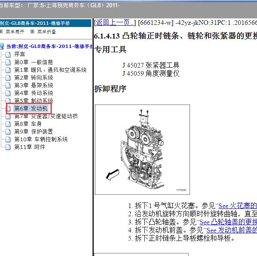Viewport: 257px width, 256px height.
Task: Open 第5章 制动系统
Action: 33,100
